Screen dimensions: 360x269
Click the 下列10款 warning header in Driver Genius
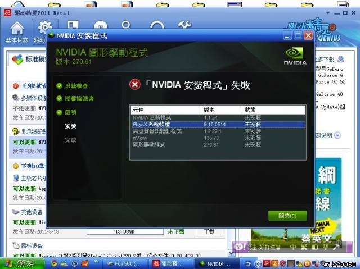(x=34, y=166)
